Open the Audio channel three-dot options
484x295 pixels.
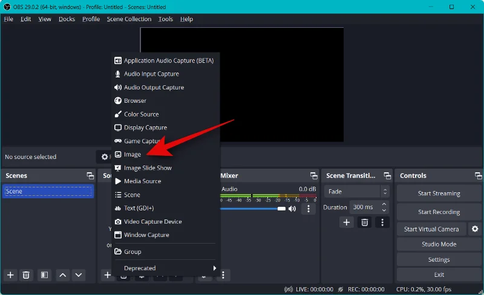[309, 209]
